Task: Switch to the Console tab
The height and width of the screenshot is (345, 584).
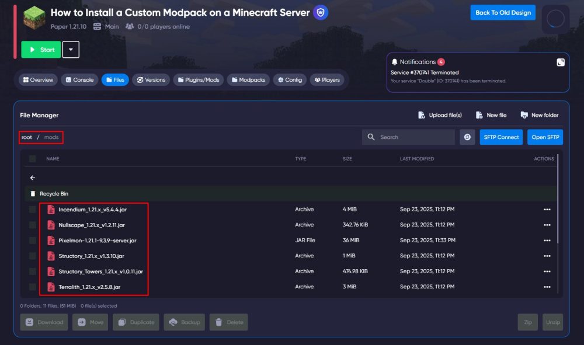Action: (79, 80)
